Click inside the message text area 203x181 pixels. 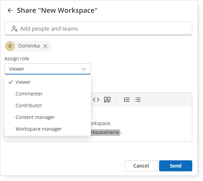[141, 124]
